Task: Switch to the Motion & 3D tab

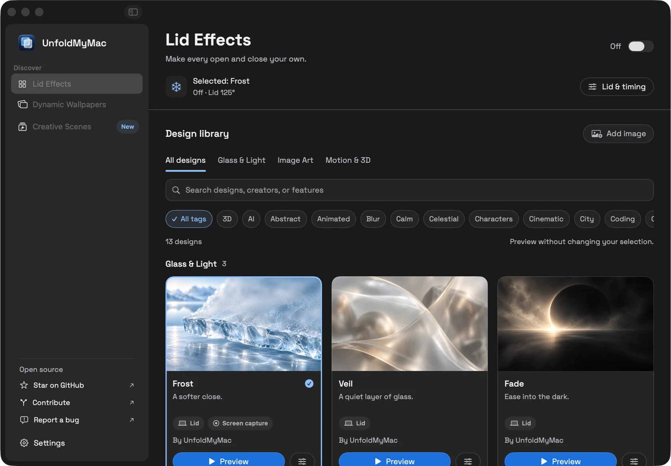Action: click(x=348, y=160)
